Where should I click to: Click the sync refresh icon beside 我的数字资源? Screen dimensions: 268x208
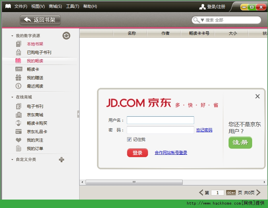click(66, 35)
